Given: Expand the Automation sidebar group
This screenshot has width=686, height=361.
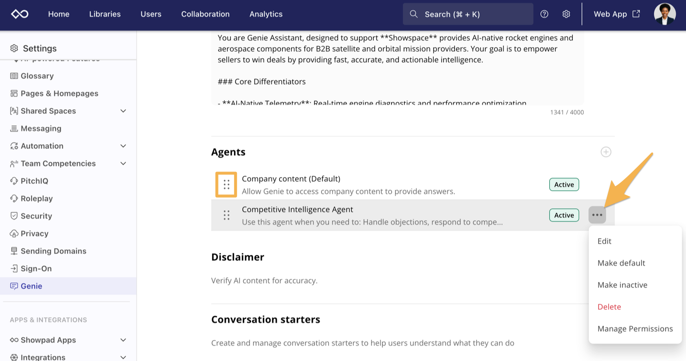Looking at the screenshot, I should 123,146.
